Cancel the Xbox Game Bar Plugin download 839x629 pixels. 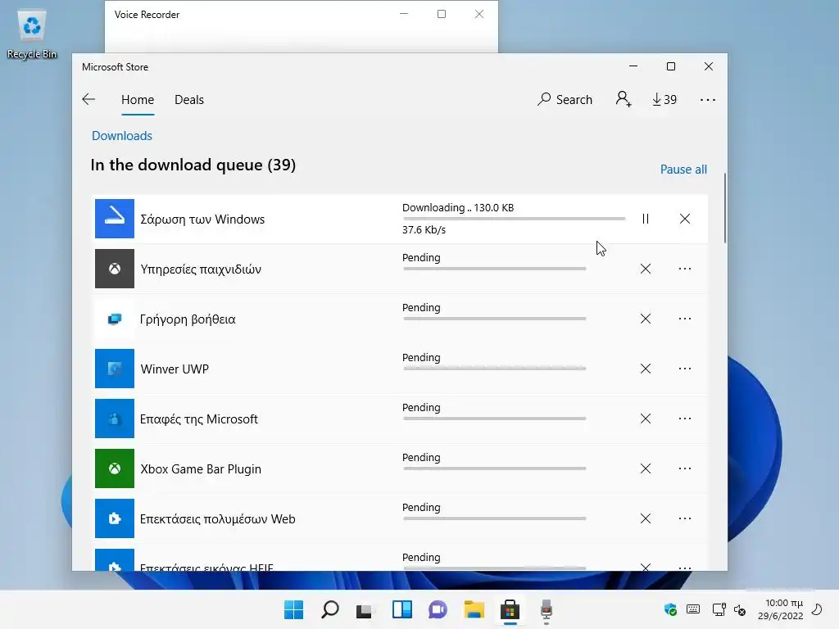[646, 468]
